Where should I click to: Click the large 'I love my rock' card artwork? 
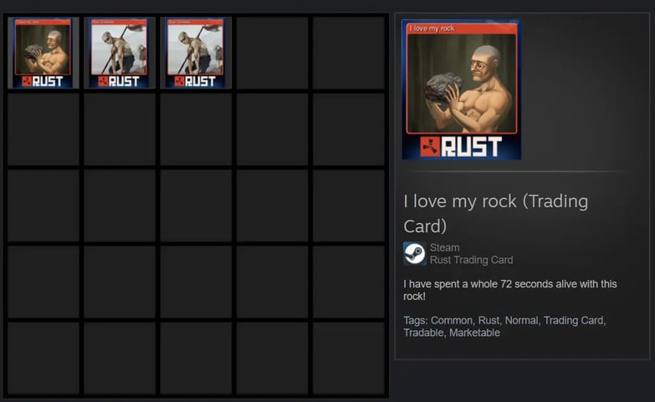coord(461,89)
